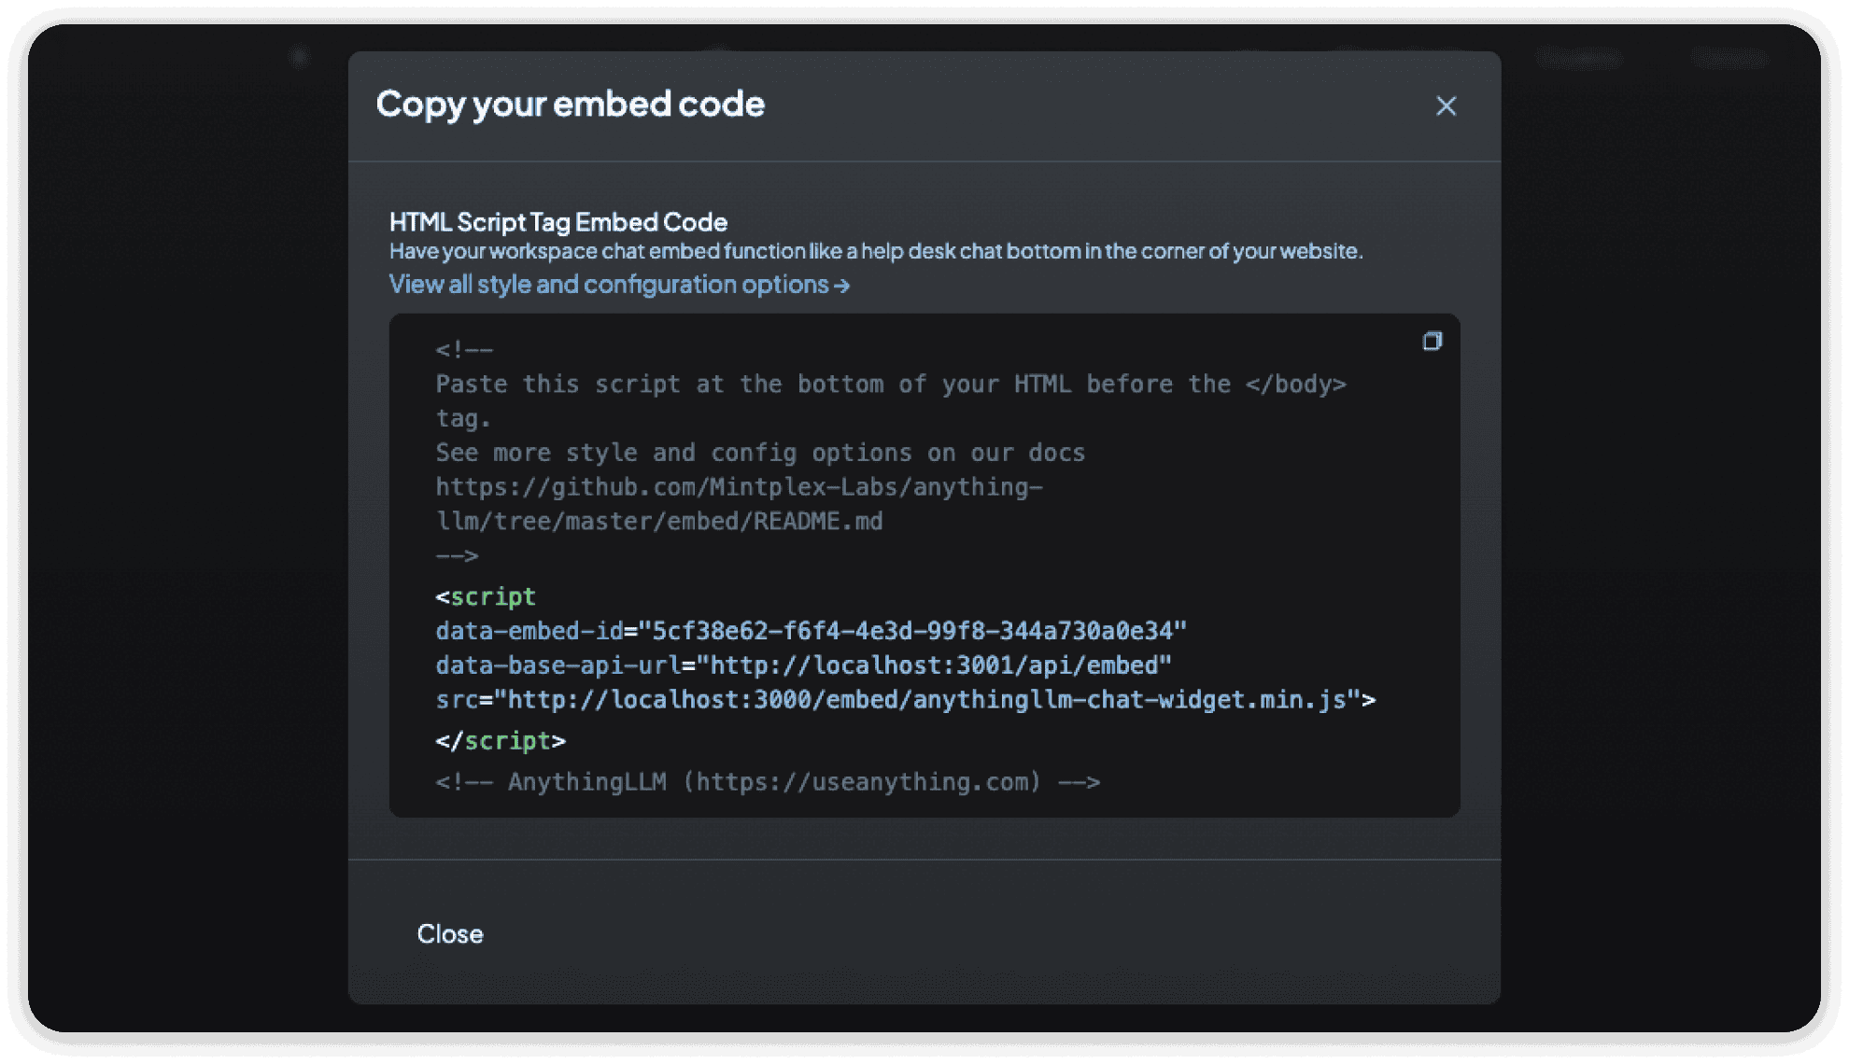Viewport: 1849px width, 1064px height.
Task: Select the help desk chat description text
Action: pos(875,250)
